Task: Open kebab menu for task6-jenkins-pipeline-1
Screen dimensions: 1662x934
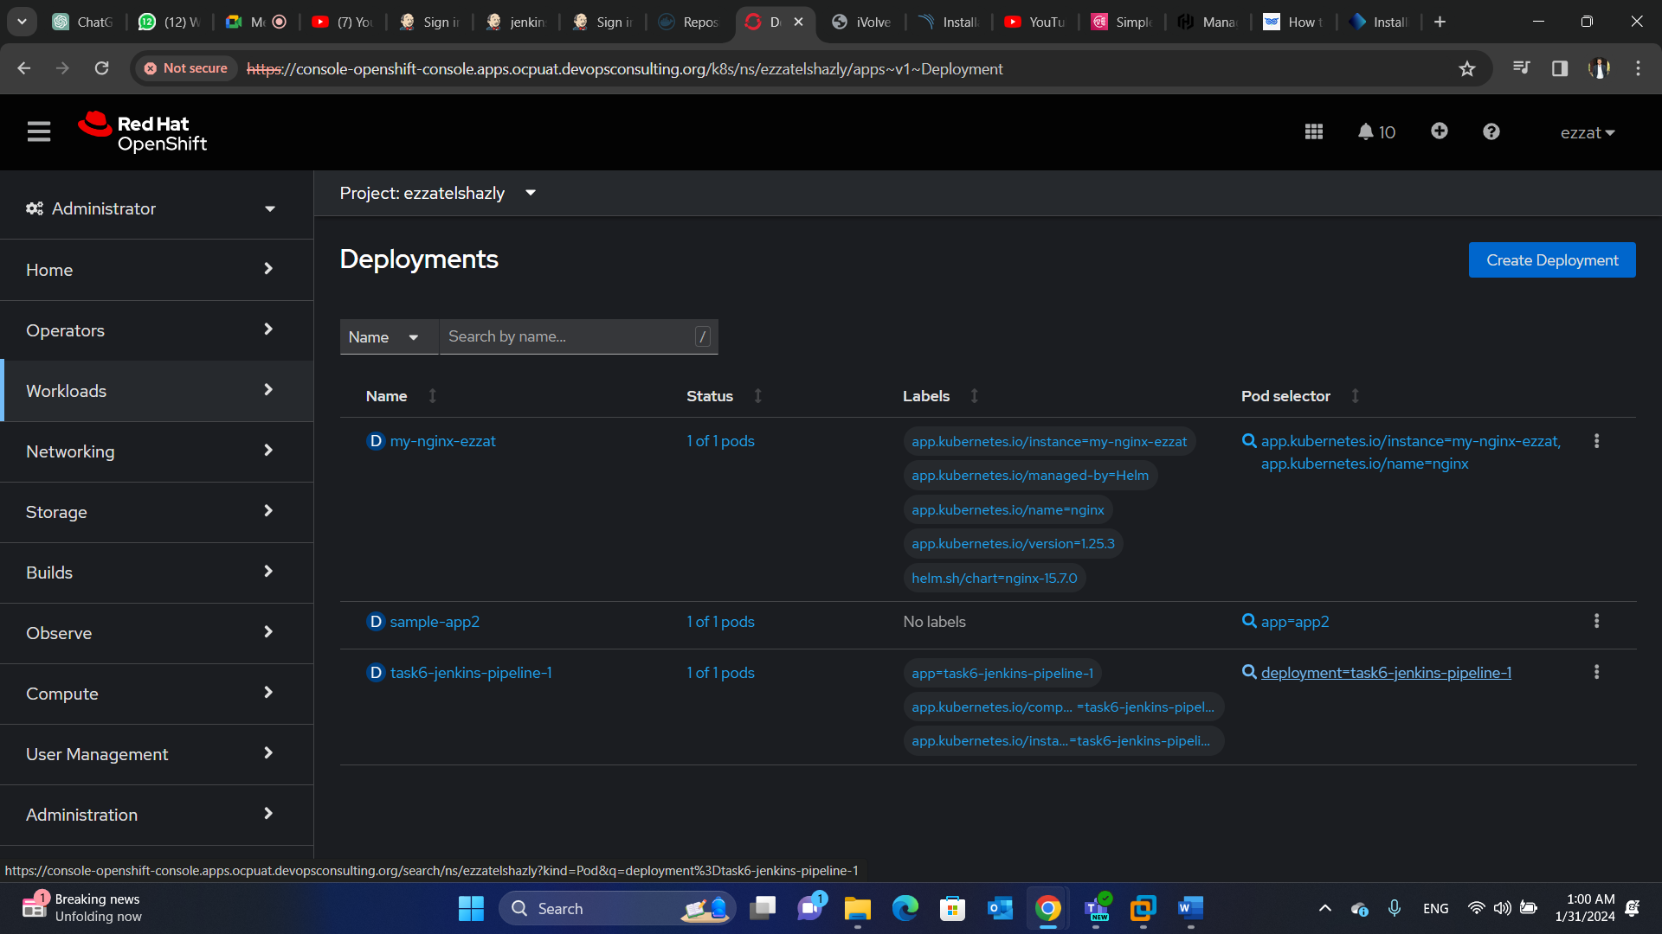Action: (1596, 672)
